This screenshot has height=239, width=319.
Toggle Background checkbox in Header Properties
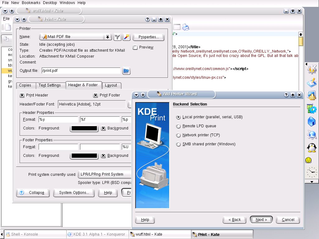pos(103,128)
